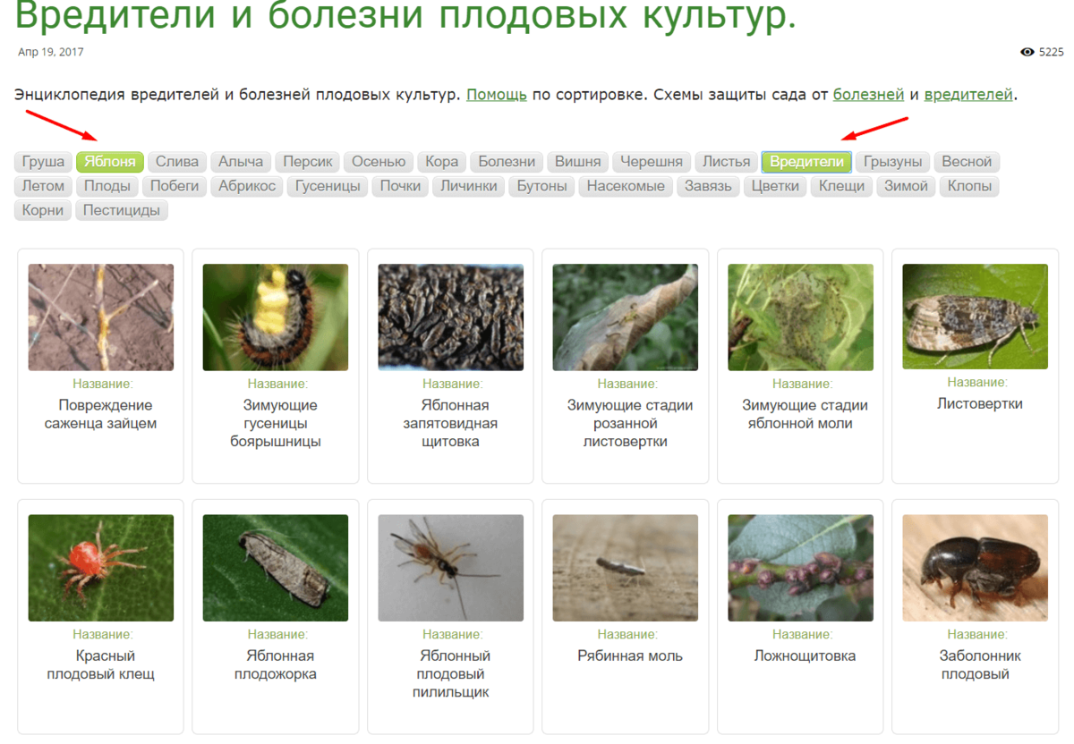Image resolution: width=1074 pixels, height=744 pixels.
Task: Choose the Корни filter tag
Action: [43, 210]
